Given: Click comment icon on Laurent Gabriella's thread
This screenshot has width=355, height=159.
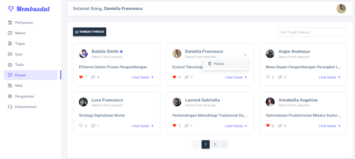Looking at the screenshot, I should [187, 126].
